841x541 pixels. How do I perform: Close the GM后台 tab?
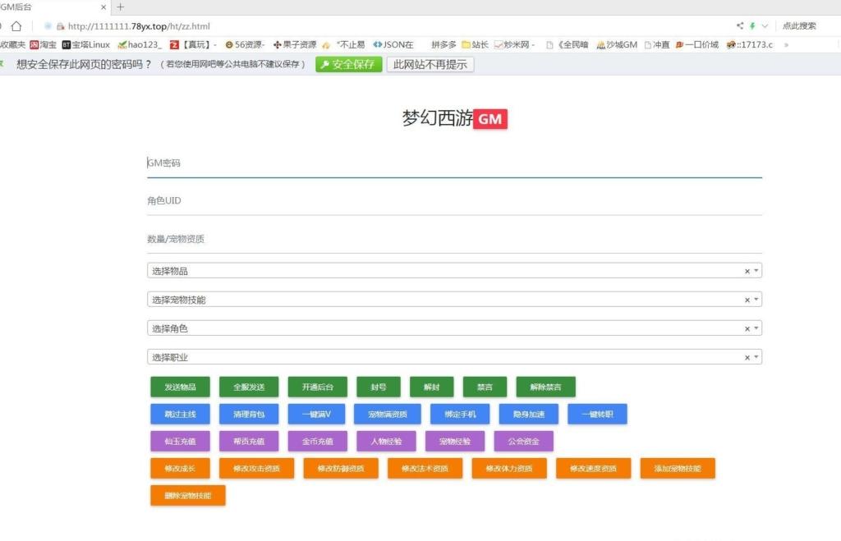pyautogui.click(x=103, y=7)
